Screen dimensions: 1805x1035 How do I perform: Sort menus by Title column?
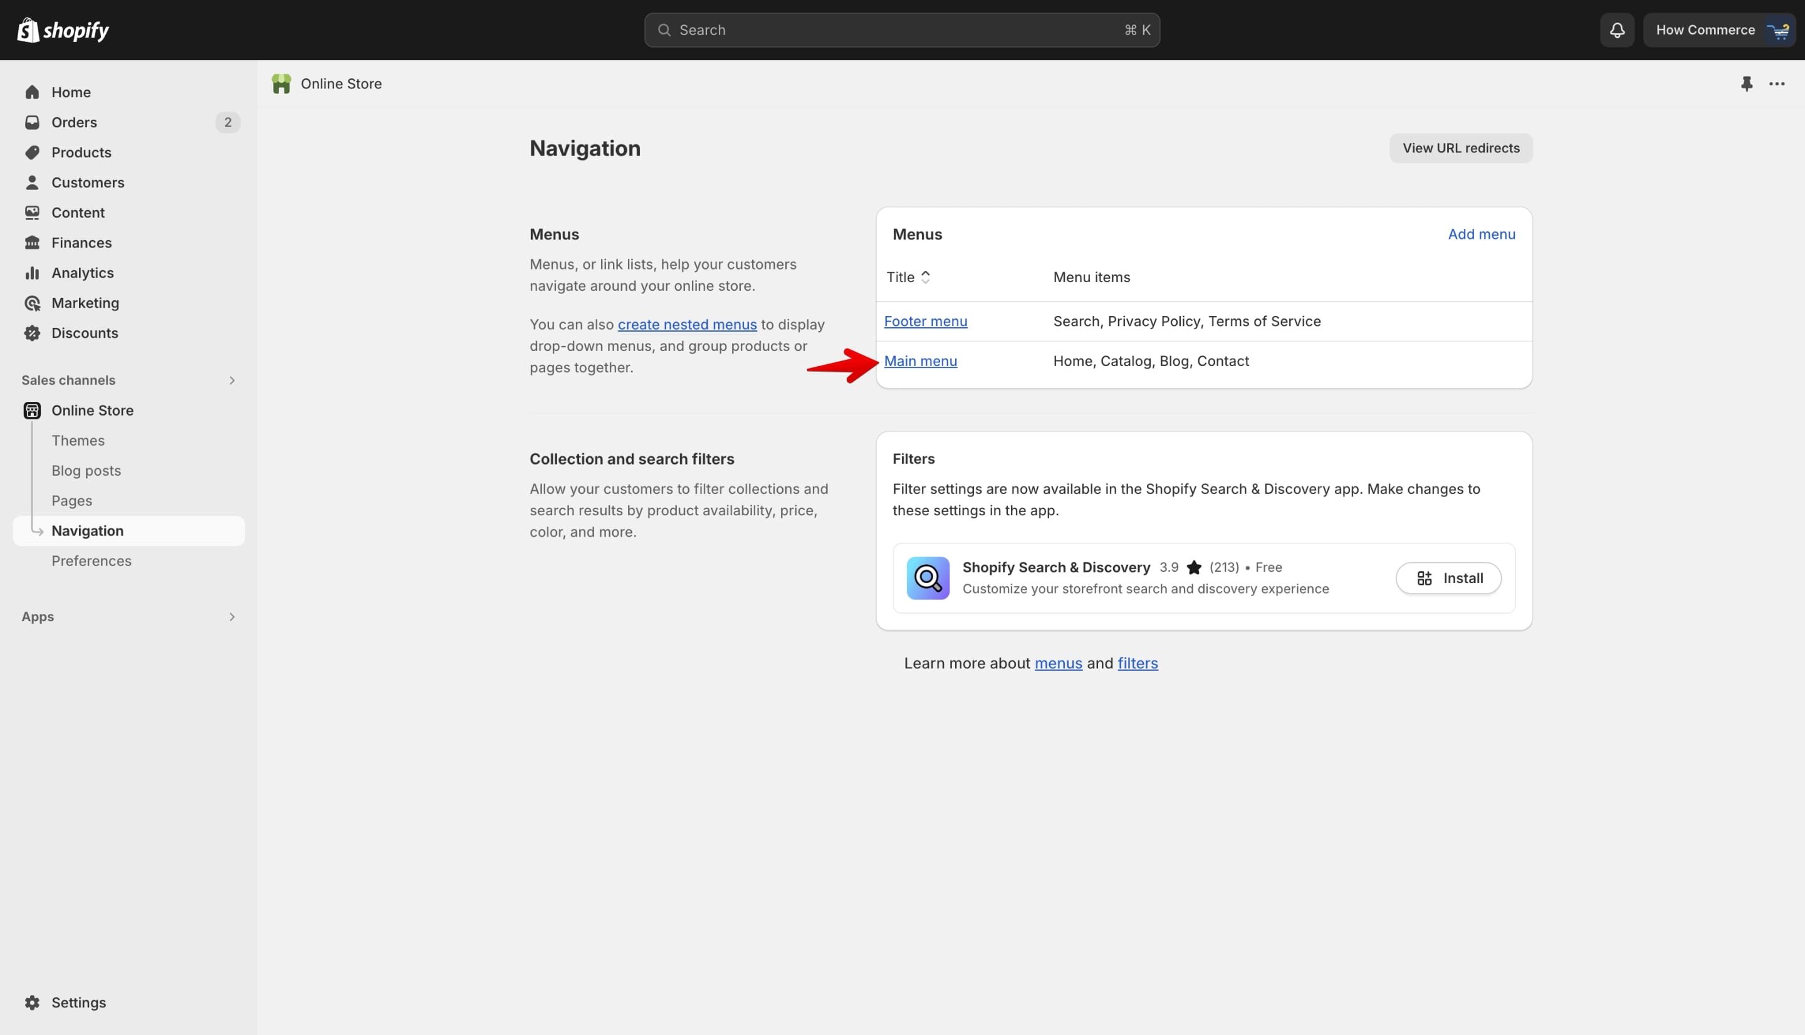(x=908, y=277)
